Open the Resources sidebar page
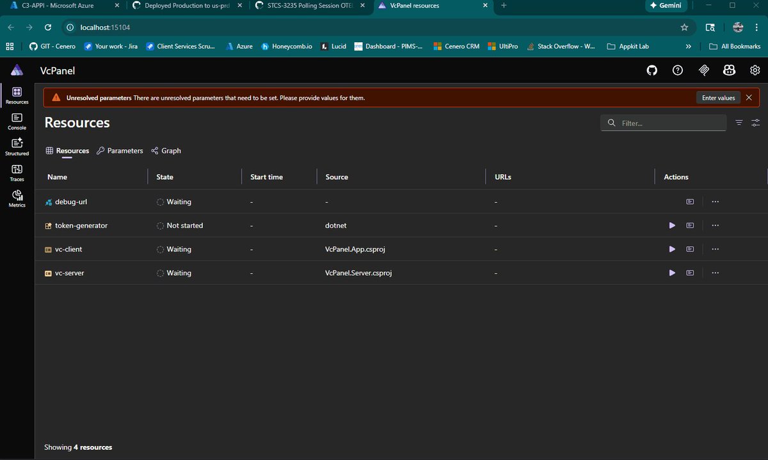The width and height of the screenshot is (768, 460). [17, 96]
